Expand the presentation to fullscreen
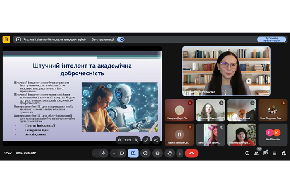Screen dimensions: 290x193 (x=146, y=140)
